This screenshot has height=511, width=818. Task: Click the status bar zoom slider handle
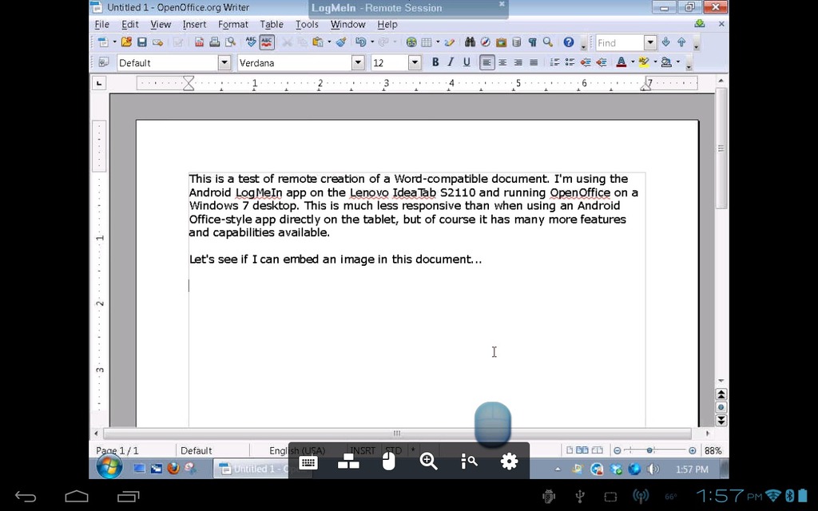(x=649, y=450)
